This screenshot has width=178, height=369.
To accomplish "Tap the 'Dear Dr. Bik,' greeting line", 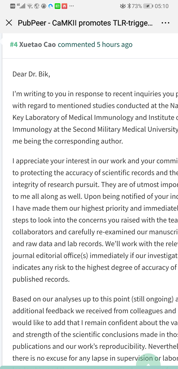I will click(31, 74).
